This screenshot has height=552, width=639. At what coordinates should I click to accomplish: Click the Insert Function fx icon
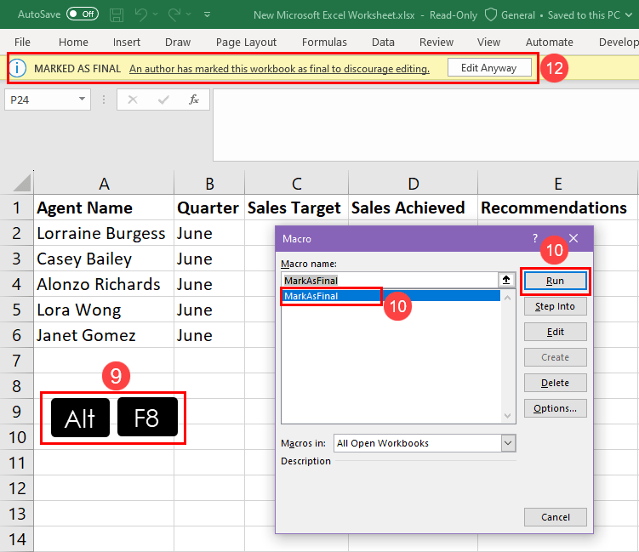pyautogui.click(x=194, y=100)
